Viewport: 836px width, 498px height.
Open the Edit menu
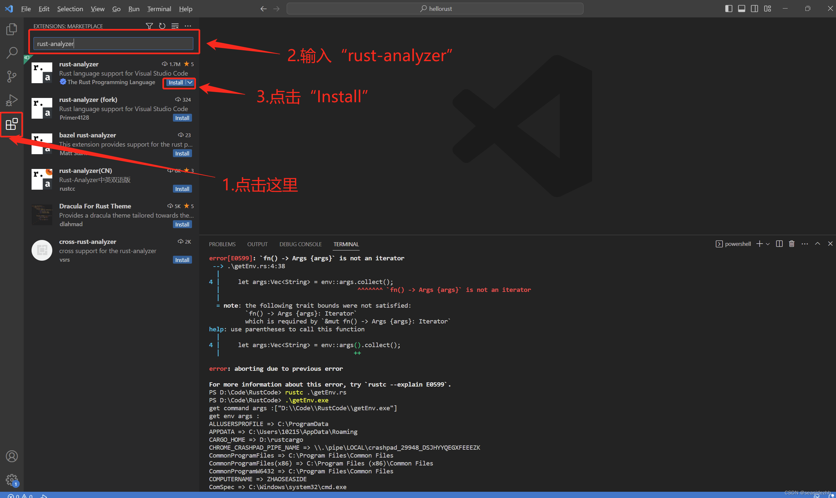44,9
